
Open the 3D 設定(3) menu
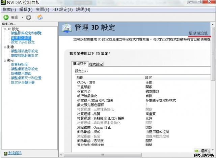click(x=62, y=9)
